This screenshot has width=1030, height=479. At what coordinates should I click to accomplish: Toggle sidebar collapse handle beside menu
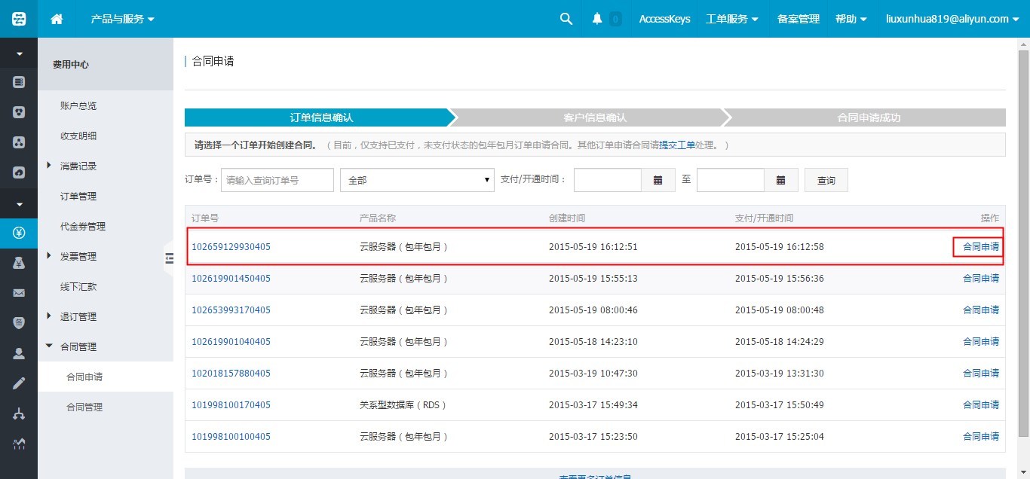pos(169,258)
